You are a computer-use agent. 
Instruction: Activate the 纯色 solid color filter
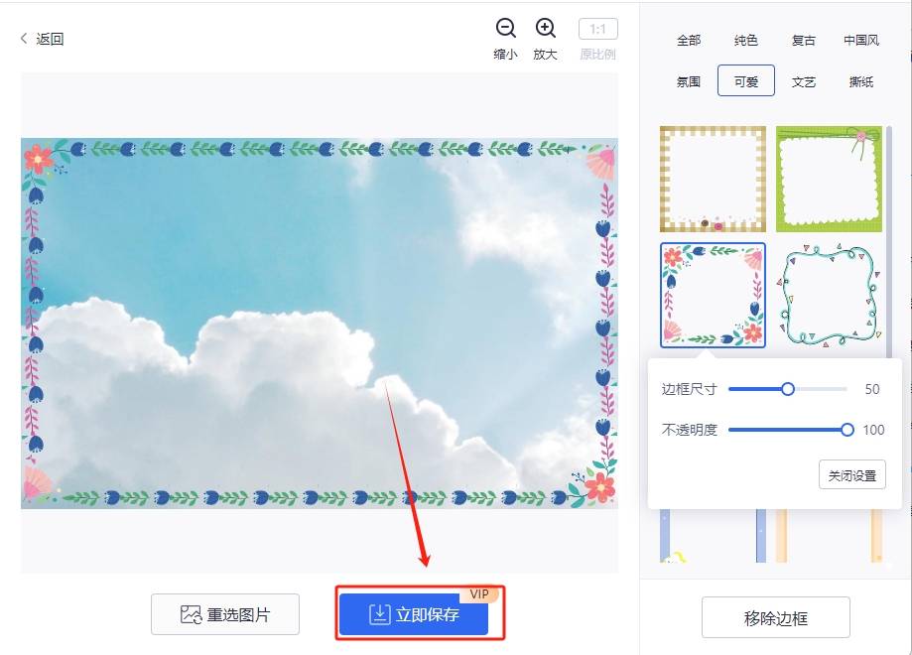(x=745, y=40)
